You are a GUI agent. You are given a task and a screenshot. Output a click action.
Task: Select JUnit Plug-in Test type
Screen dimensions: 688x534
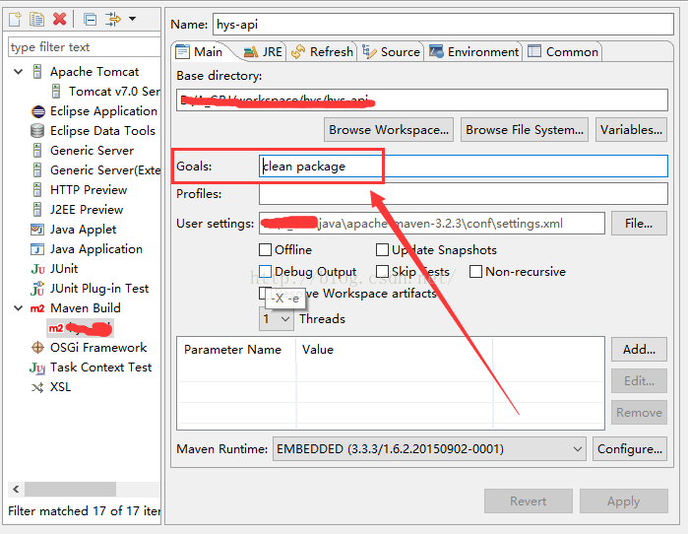[x=90, y=289]
